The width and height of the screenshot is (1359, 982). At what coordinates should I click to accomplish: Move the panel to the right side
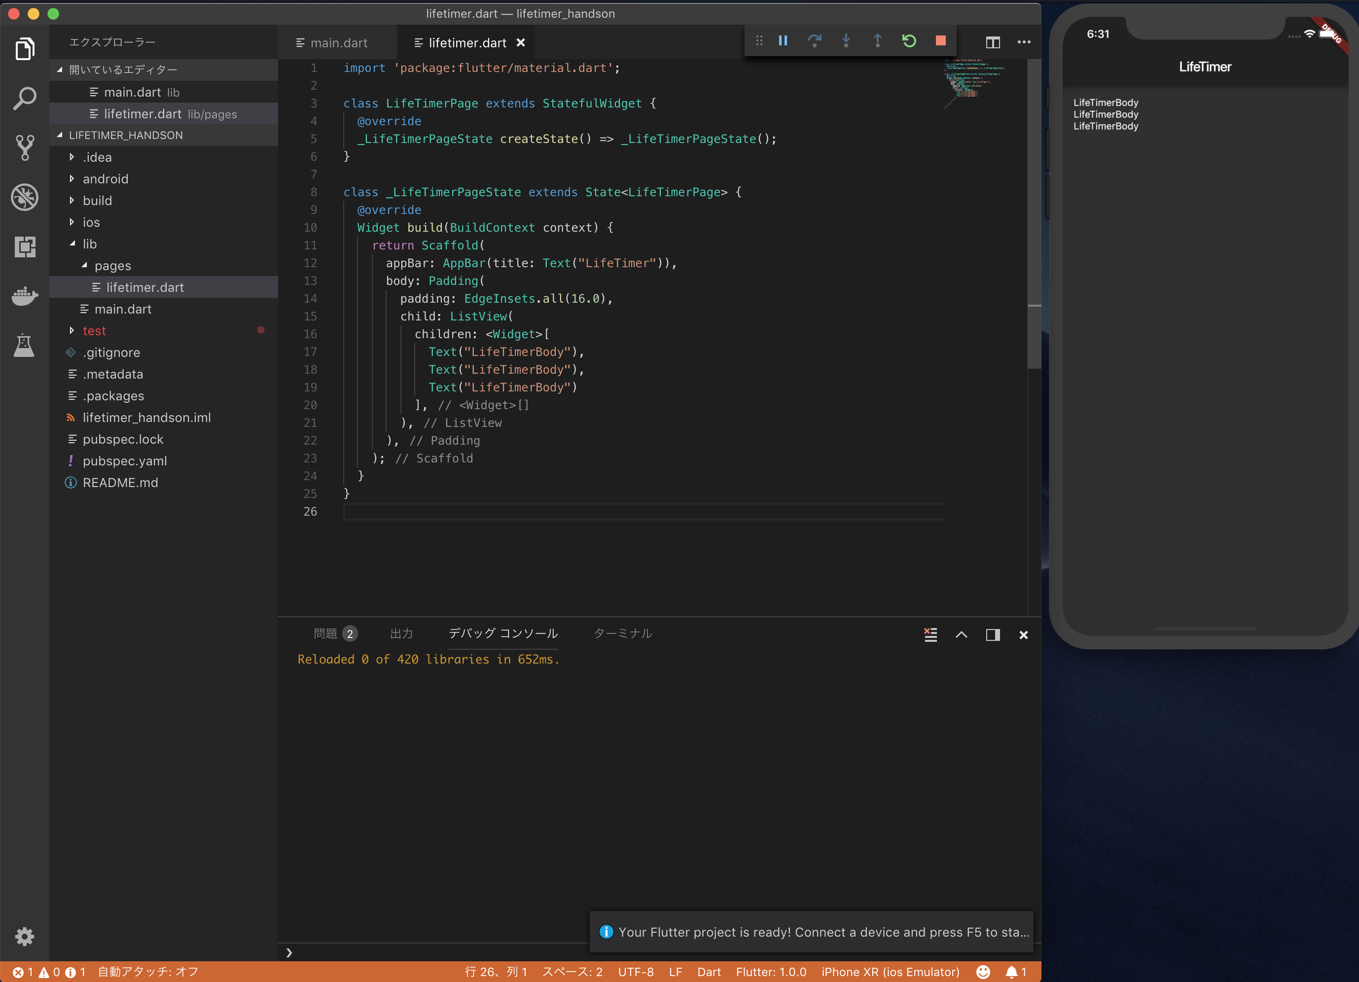tap(993, 634)
